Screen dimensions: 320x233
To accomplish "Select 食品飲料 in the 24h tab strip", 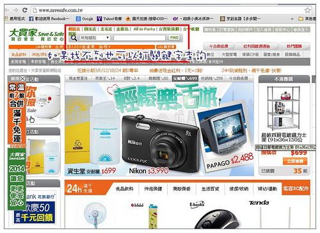I will click(125, 189).
